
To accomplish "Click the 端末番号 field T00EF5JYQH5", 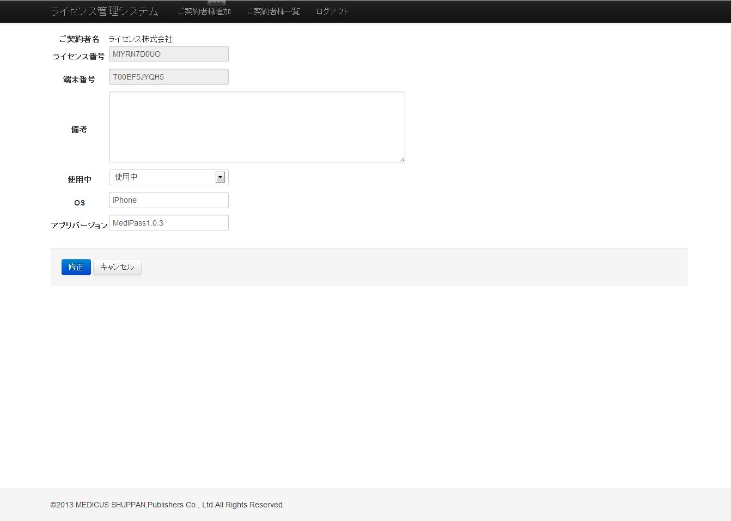I will pos(169,77).
